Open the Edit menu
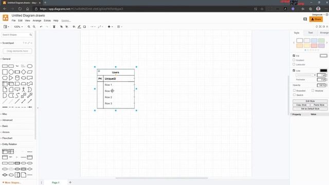 [20, 21]
